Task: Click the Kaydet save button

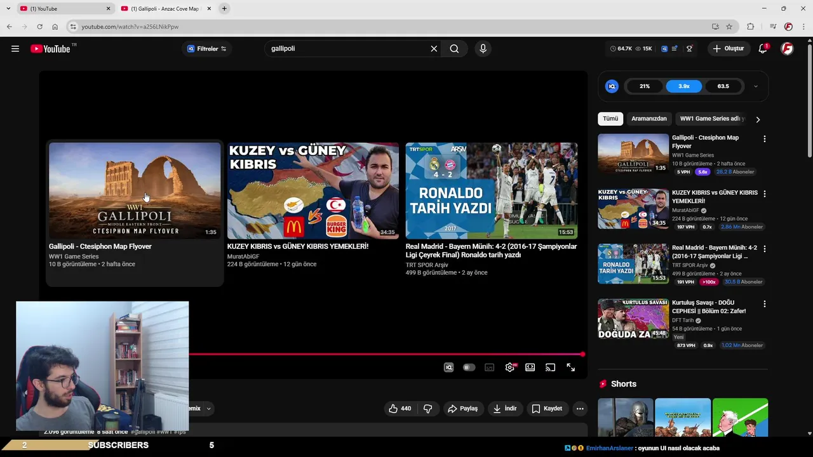Action: tap(547, 409)
